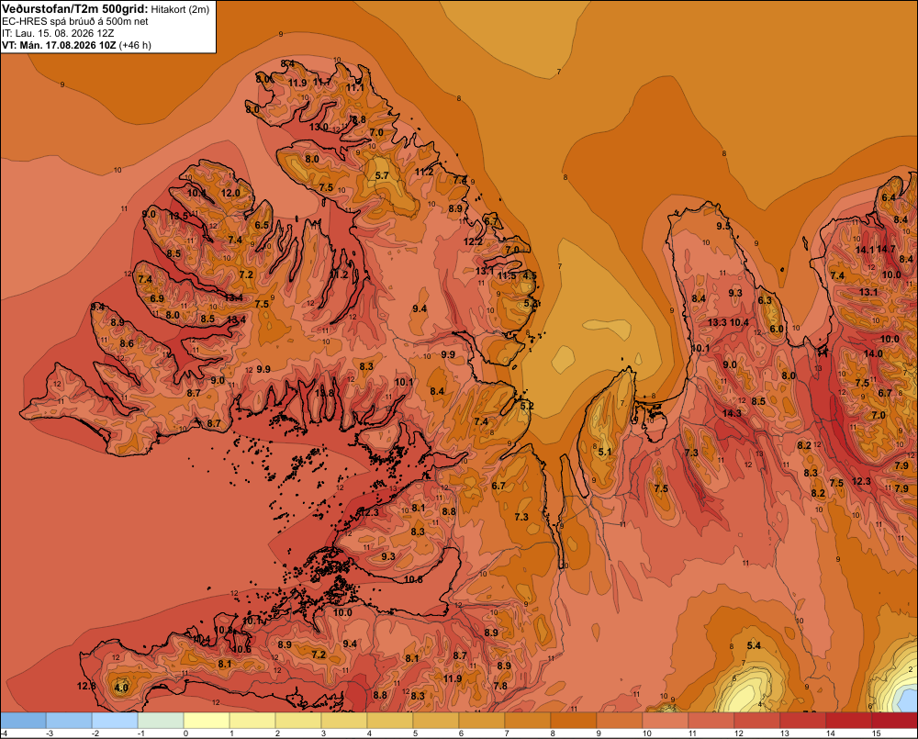Click the legend swatch between -2 and -1
This screenshot has width=918, height=739.
click(x=115, y=721)
